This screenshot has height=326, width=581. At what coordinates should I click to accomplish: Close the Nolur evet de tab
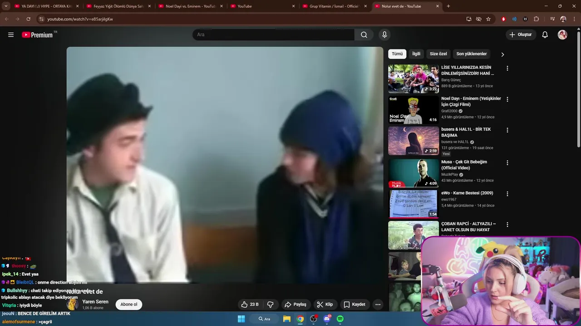438,6
